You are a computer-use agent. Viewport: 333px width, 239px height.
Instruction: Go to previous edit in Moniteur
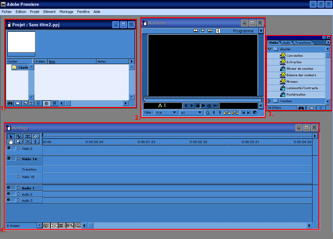243,113
